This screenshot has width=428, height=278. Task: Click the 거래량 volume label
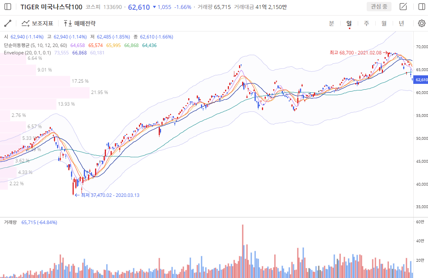(x=10, y=222)
